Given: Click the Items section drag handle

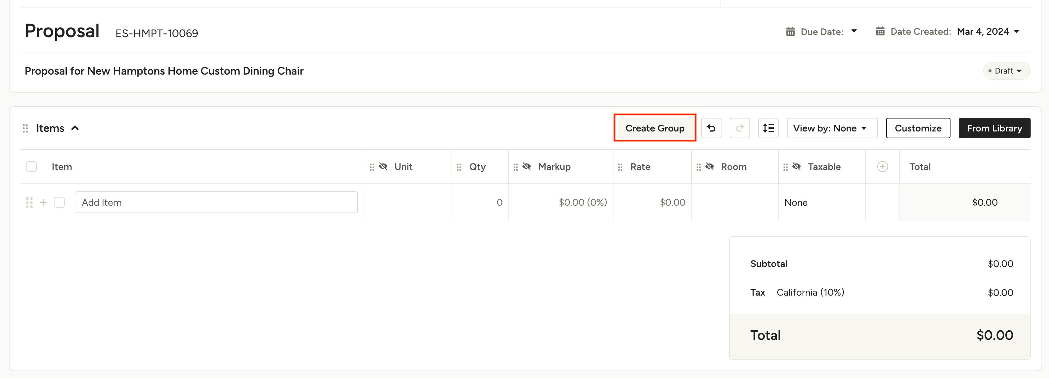Looking at the screenshot, I should click(x=25, y=128).
